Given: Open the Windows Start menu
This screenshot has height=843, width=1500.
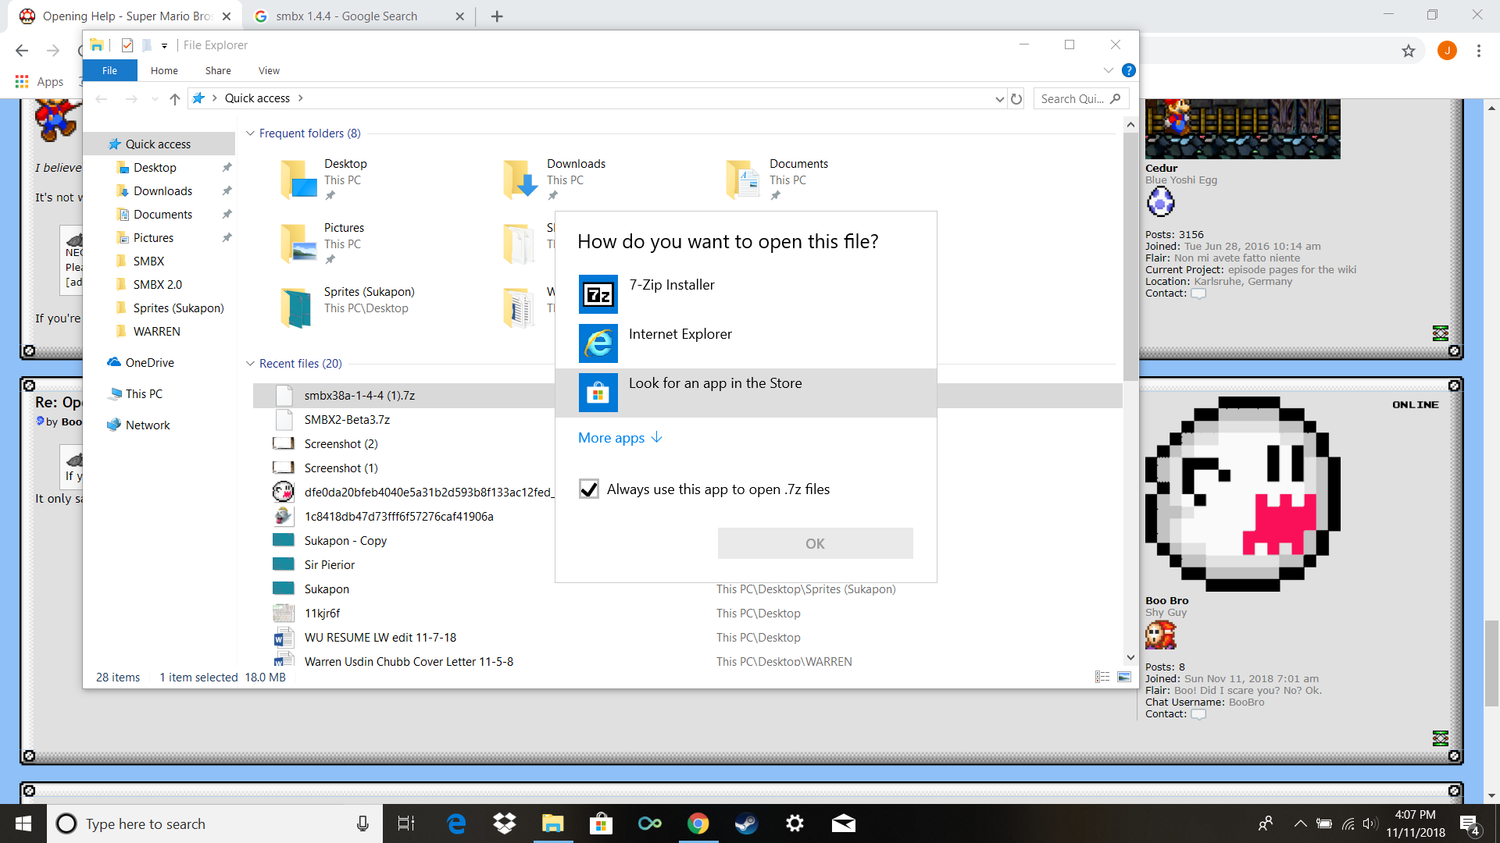Looking at the screenshot, I should tap(23, 823).
